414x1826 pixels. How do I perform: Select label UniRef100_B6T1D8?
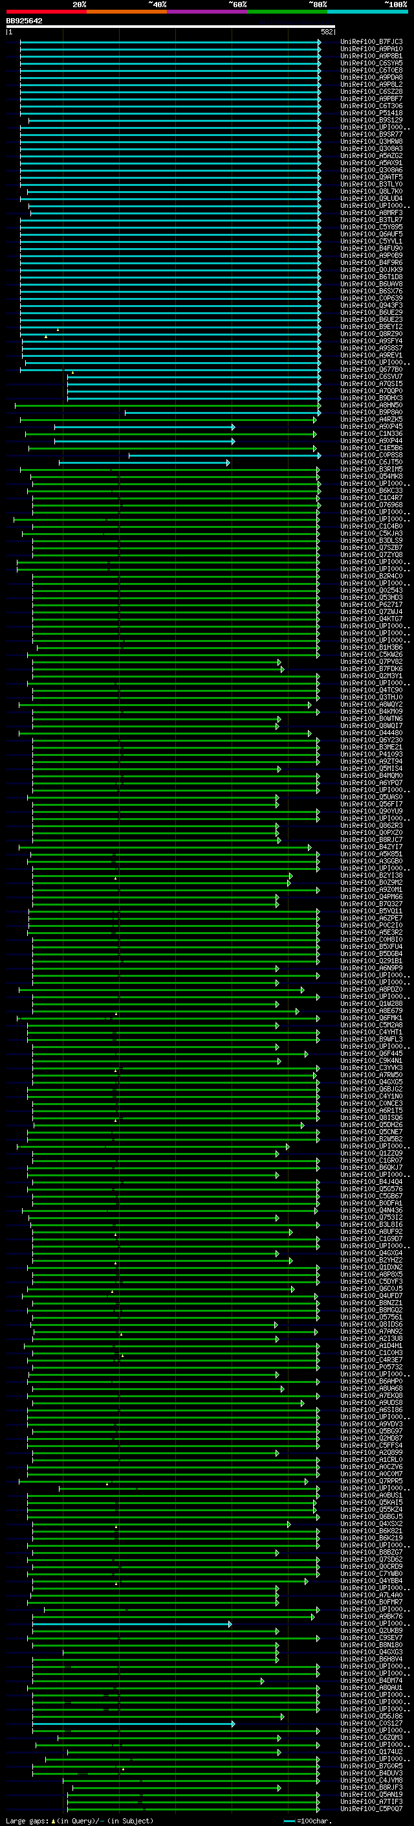click(371, 277)
